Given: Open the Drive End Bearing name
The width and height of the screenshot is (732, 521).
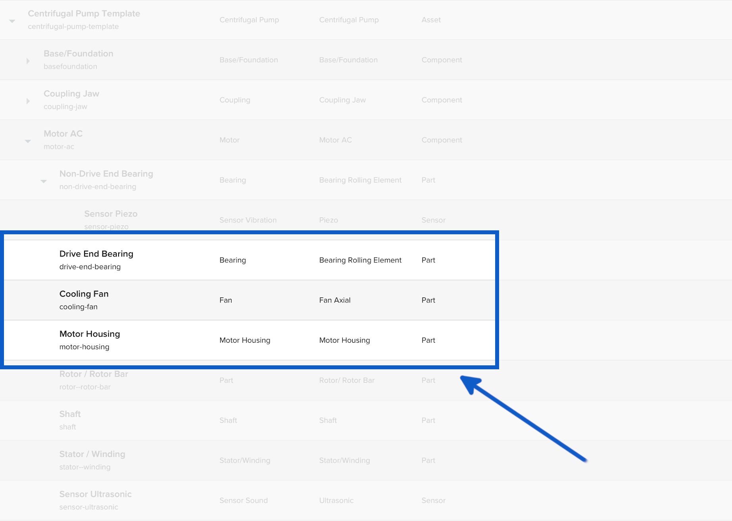Looking at the screenshot, I should tap(96, 254).
